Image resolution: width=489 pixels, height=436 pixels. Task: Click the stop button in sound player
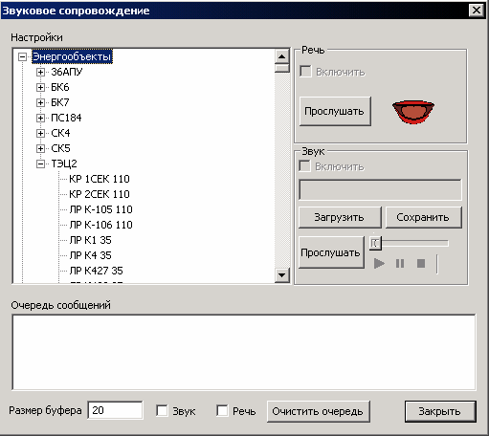pyautogui.click(x=421, y=264)
